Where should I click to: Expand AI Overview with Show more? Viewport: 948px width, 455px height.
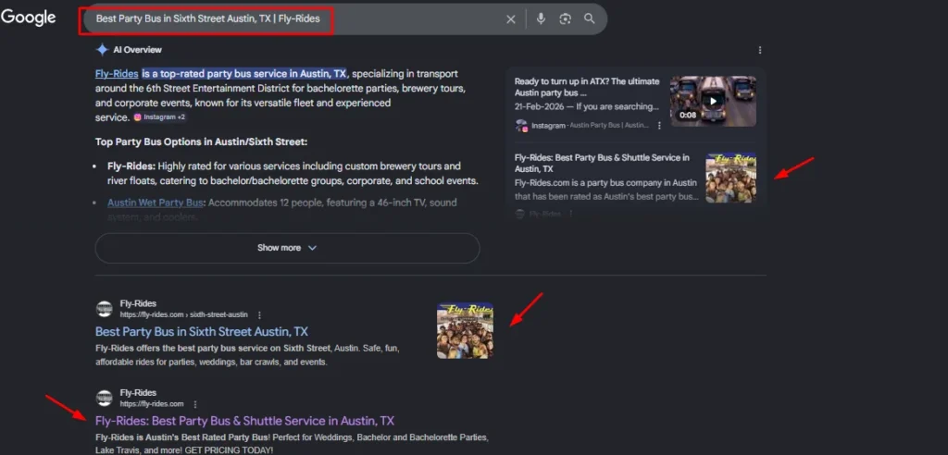[x=287, y=248]
